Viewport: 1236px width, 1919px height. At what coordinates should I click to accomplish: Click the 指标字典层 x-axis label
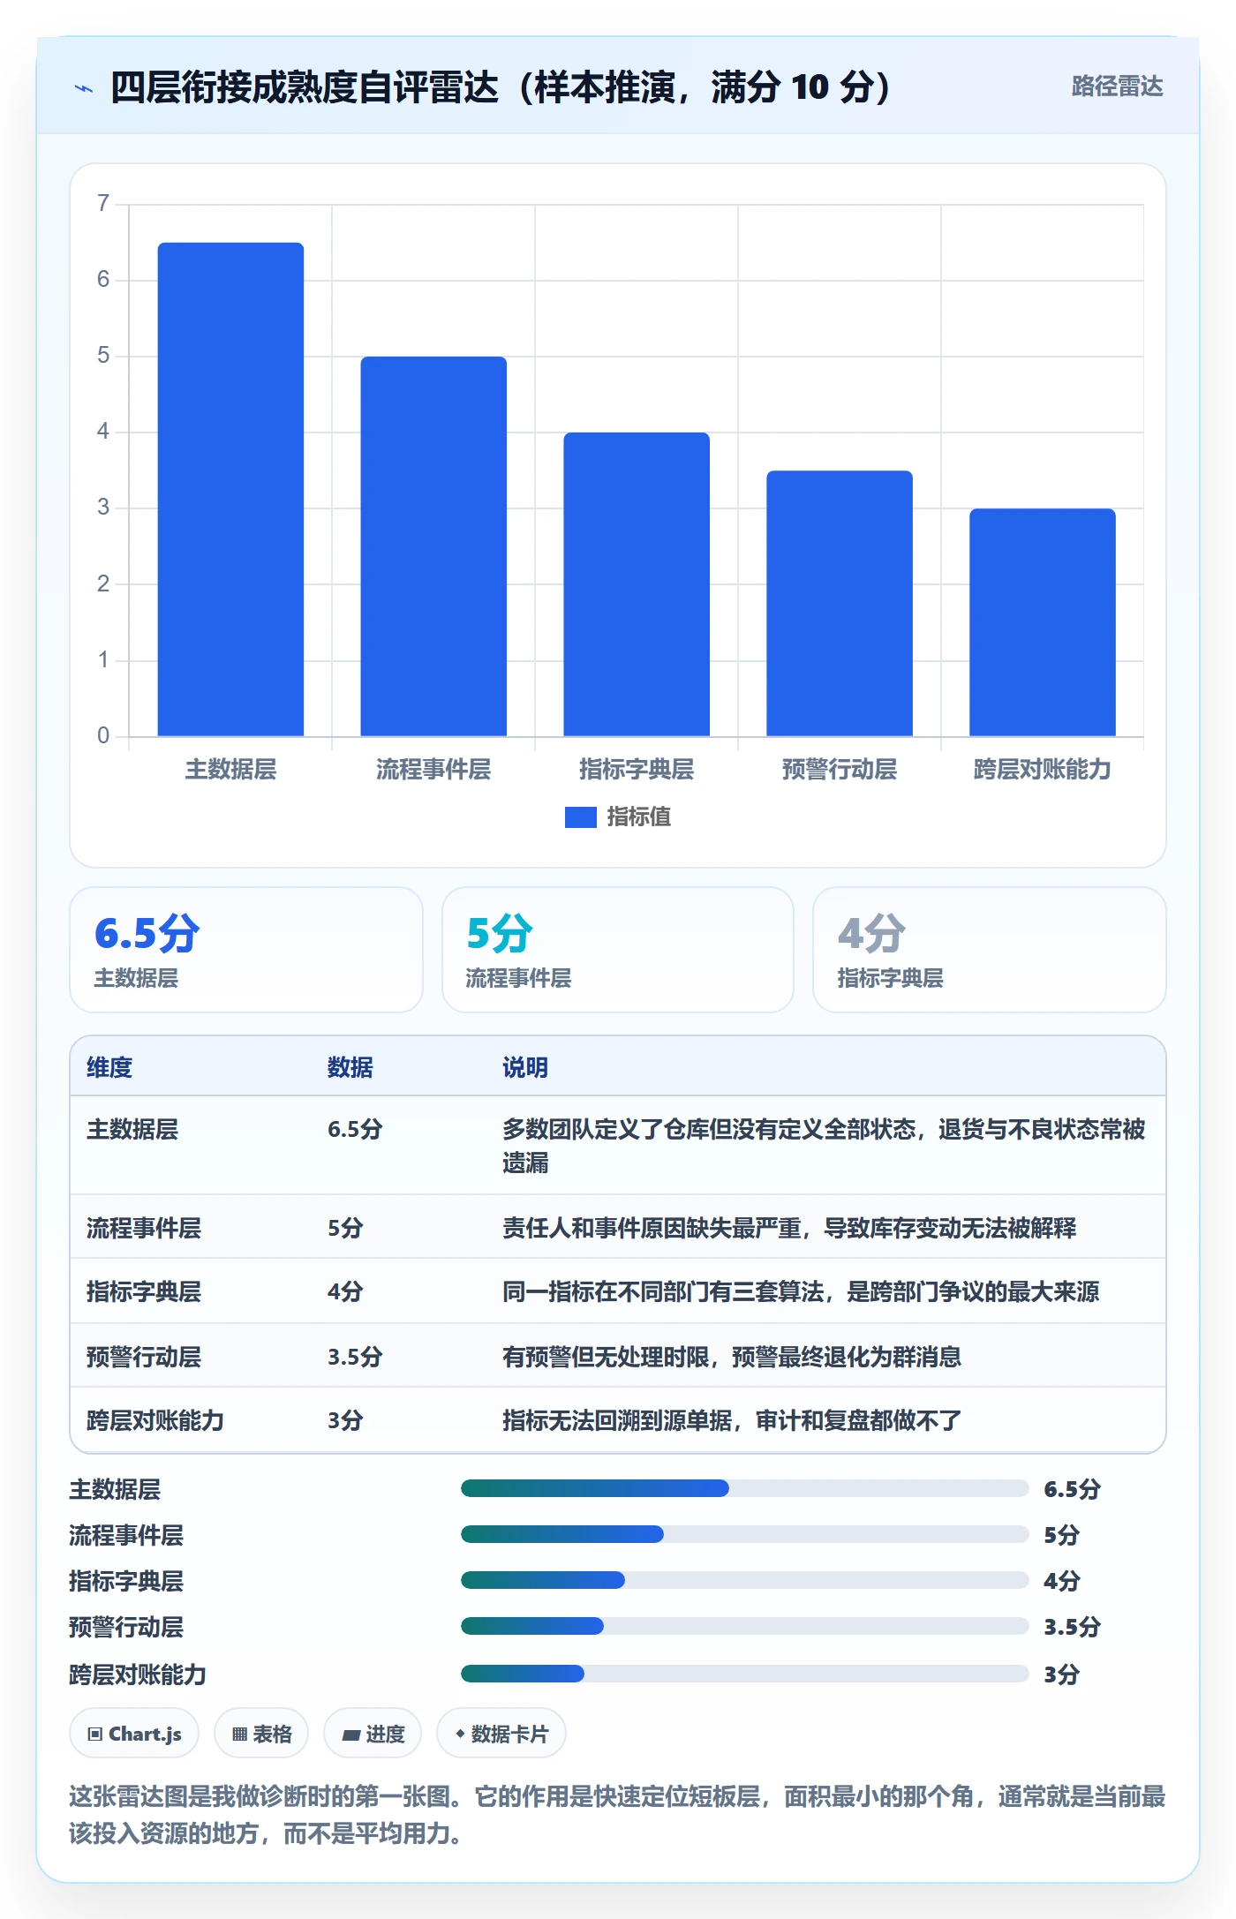click(x=637, y=770)
